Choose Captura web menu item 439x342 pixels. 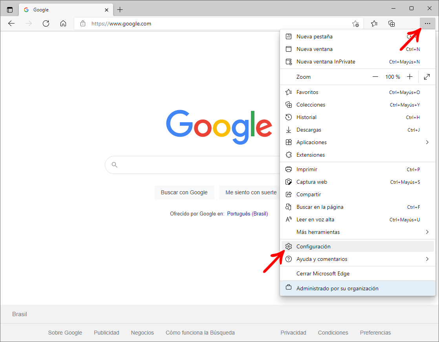358,182
